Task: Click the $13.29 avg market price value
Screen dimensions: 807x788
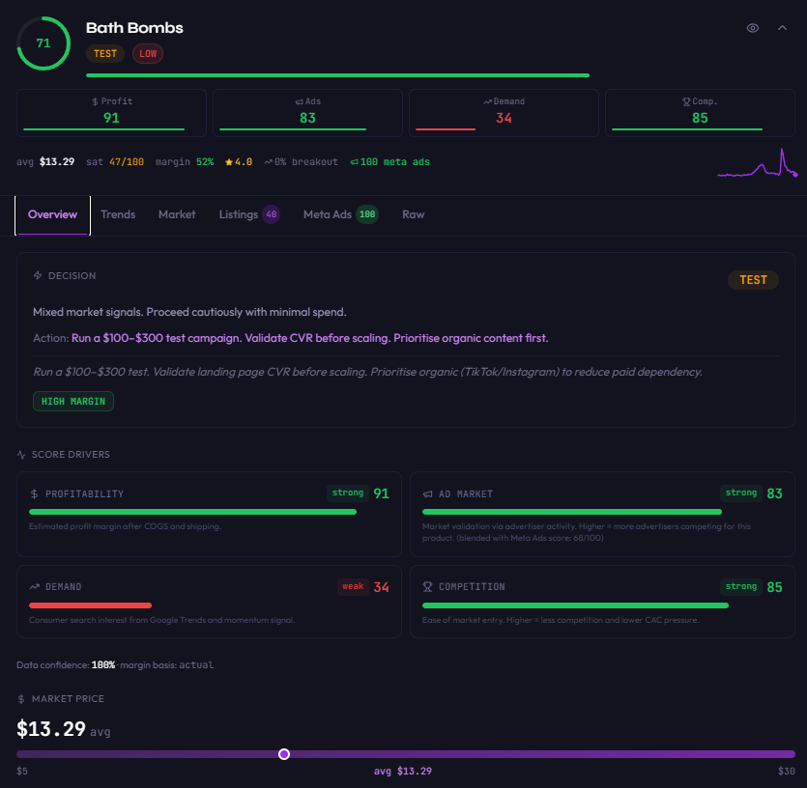Action: [51, 729]
